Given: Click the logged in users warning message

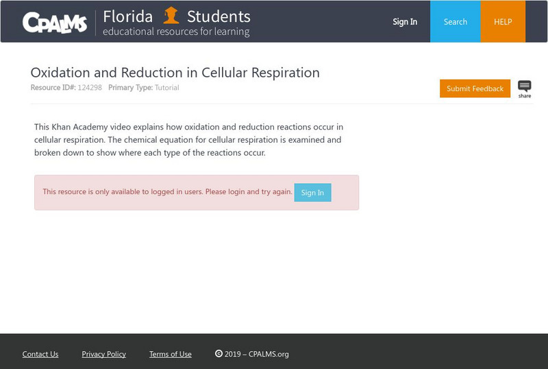Looking at the screenshot, I should (x=167, y=192).
